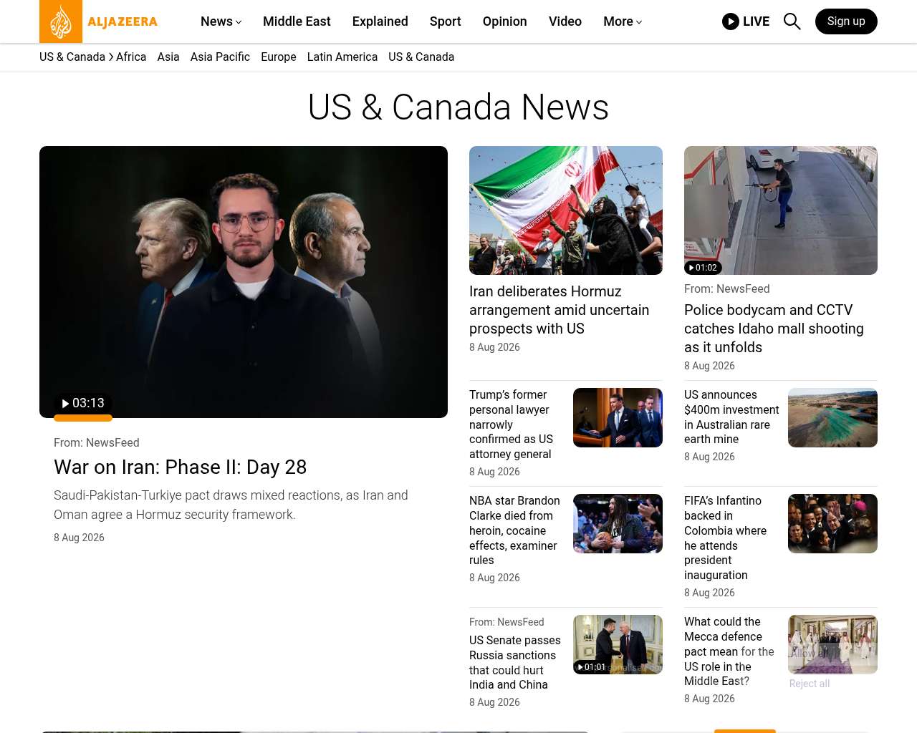This screenshot has width=917, height=733.
Task: Click the attorney general podium thumbnail
Action: pyautogui.click(x=618, y=417)
